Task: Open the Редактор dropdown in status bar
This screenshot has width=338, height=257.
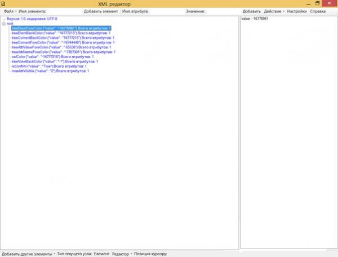Action: (122, 254)
